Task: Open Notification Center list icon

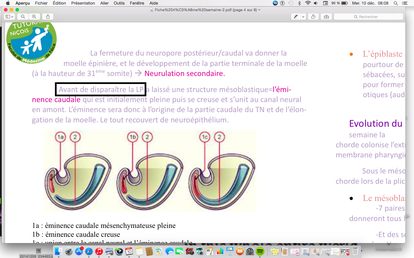Action: point(405,3)
